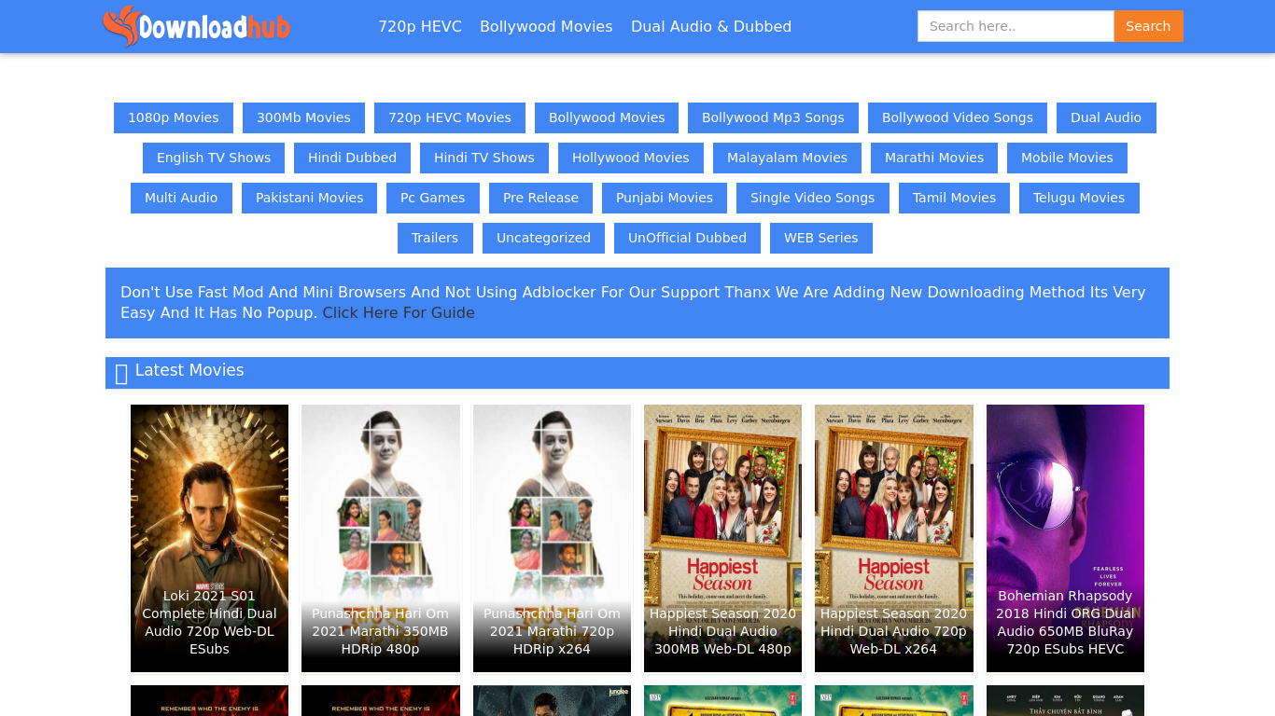This screenshot has height=716, width=1275.
Task: Open Bollywood Mp3 Songs category
Action: (773, 117)
